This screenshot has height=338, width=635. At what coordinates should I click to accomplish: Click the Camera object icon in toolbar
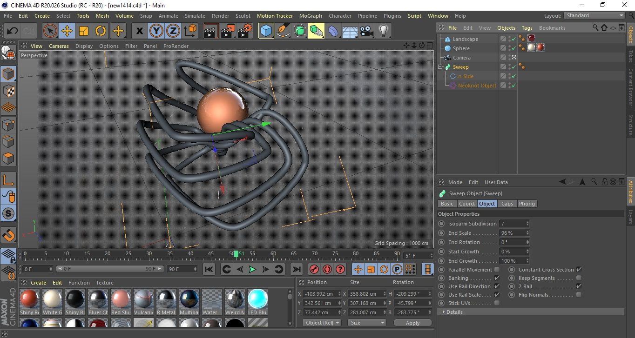367,31
